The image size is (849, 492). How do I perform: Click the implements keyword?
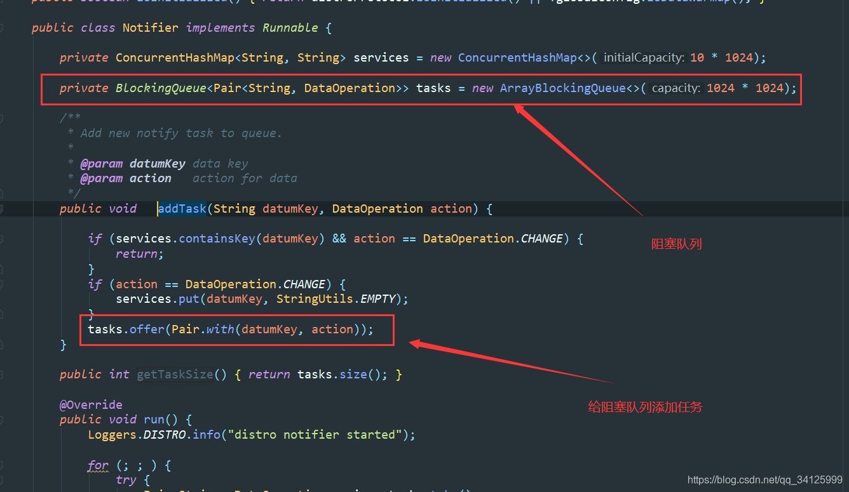point(220,28)
